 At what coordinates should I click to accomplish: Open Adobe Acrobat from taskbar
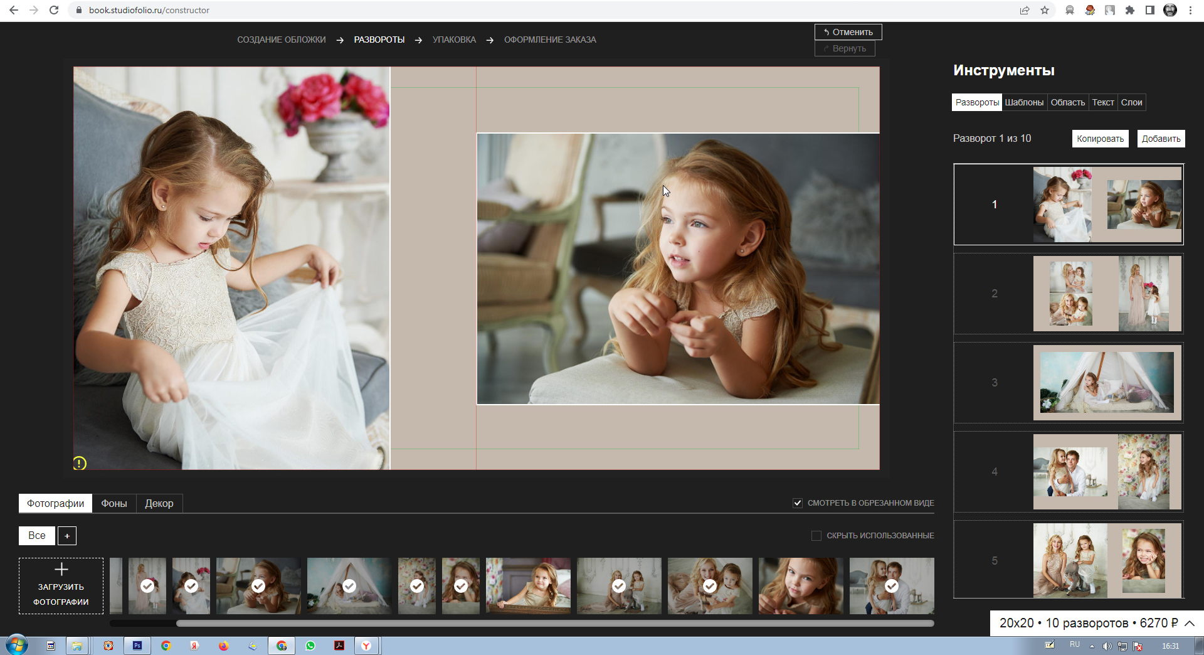[x=339, y=646]
